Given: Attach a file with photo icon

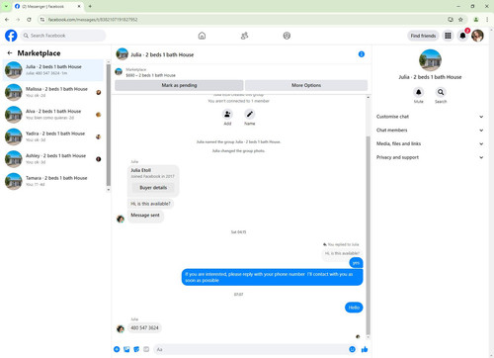Looking at the screenshot, I should [126, 349].
